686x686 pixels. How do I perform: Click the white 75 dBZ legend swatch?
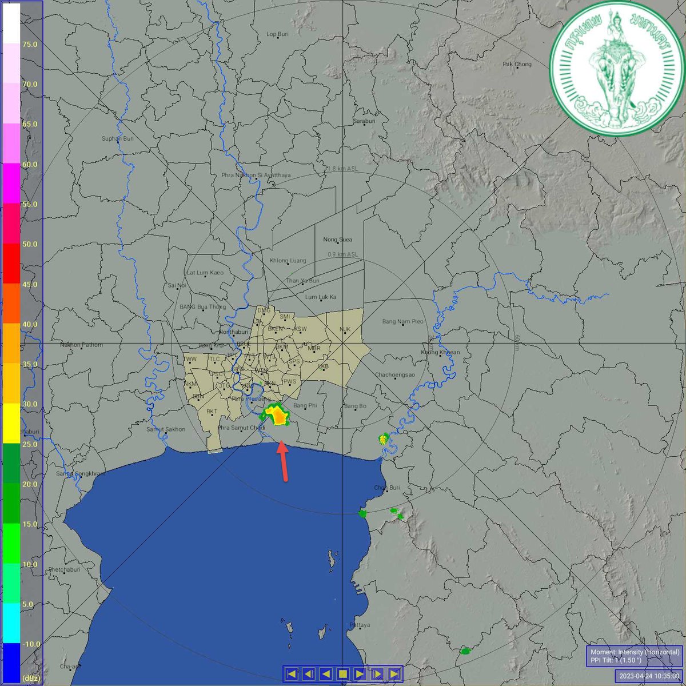[x=11, y=23]
